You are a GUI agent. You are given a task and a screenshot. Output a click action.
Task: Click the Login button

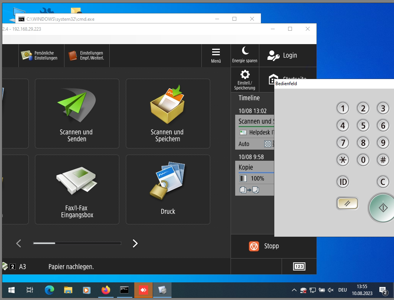(x=283, y=55)
